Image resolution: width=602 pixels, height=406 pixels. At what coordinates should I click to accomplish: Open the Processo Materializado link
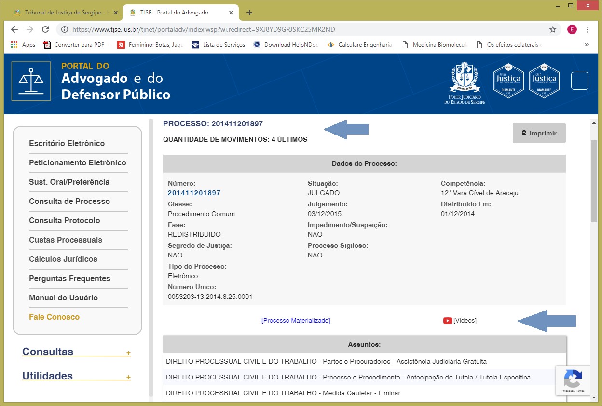click(296, 321)
